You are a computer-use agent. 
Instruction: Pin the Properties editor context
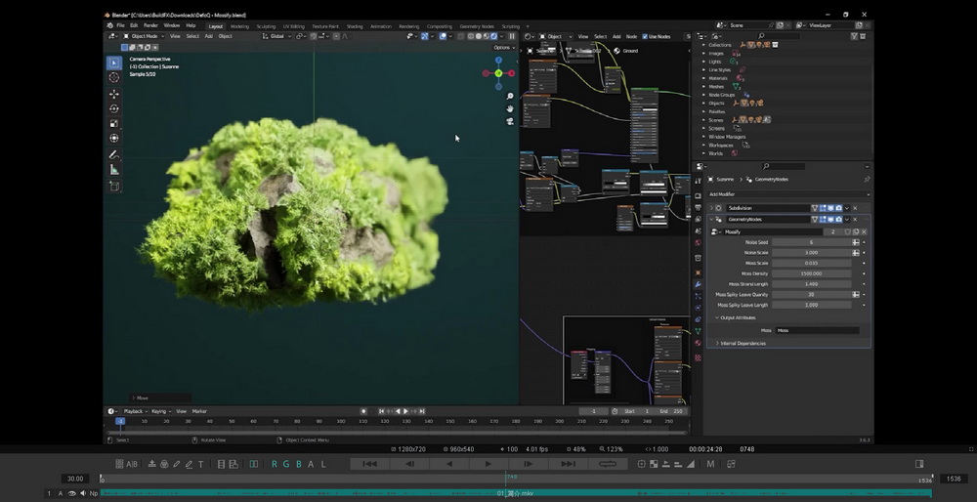(x=866, y=180)
